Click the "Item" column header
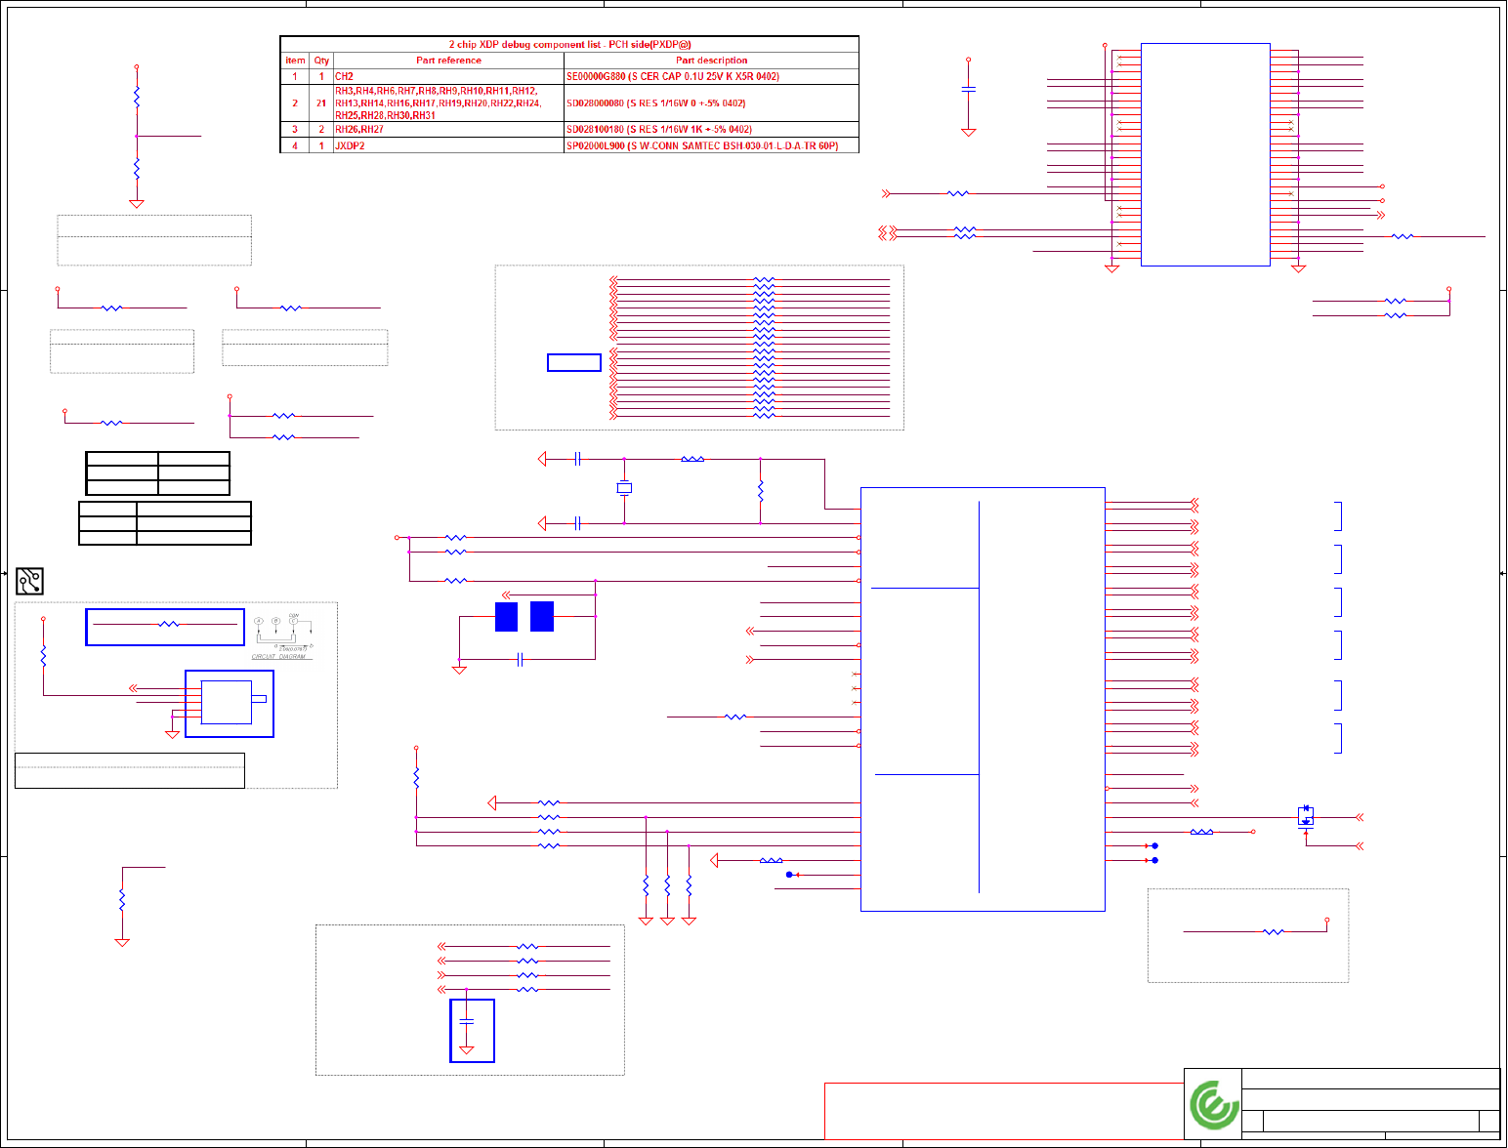 tap(295, 61)
